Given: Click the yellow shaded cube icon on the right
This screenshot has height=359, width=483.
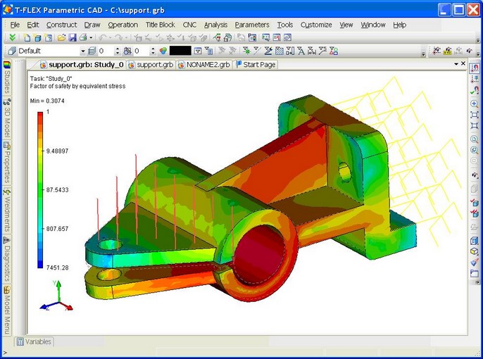Looking at the screenshot, I should point(475,251).
